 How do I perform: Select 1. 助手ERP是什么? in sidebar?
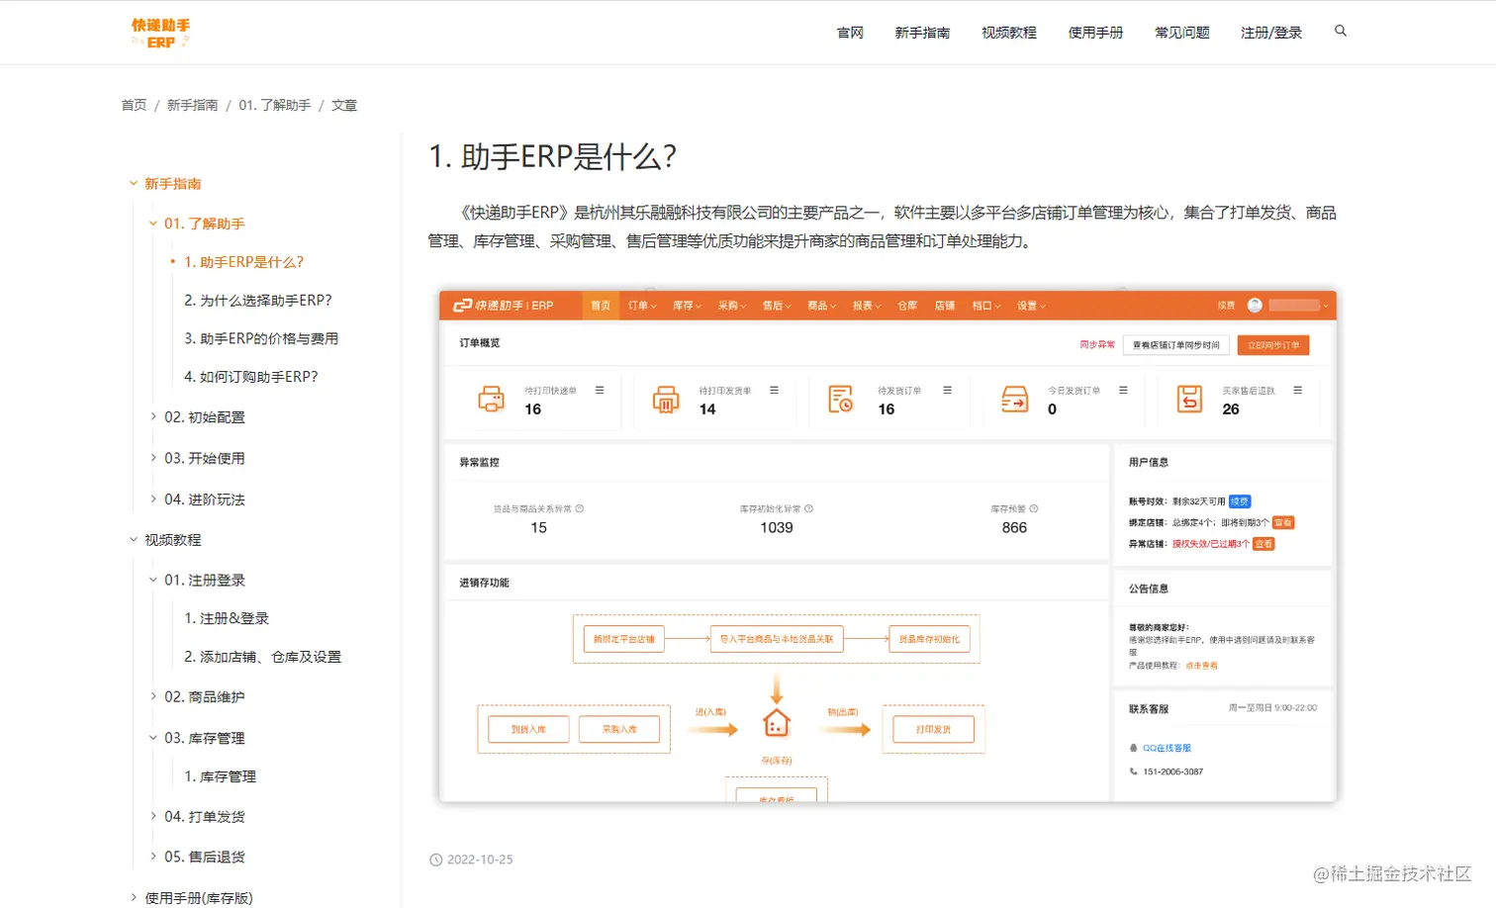coord(243,262)
